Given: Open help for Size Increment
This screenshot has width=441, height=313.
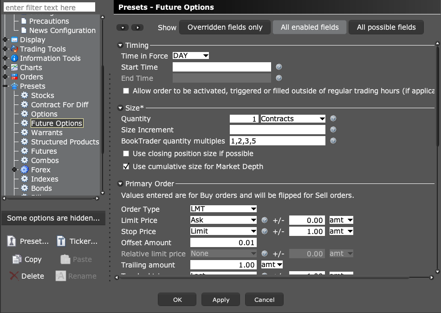Looking at the screenshot, I should point(333,130).
